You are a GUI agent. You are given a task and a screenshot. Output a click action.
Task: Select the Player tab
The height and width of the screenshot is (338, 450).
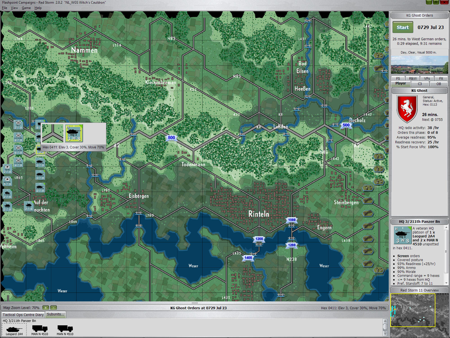click(400, 84)
